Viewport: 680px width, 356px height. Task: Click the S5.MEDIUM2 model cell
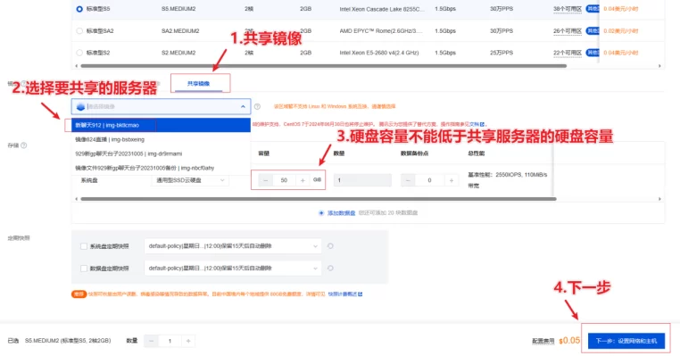[x=178, y=9]
